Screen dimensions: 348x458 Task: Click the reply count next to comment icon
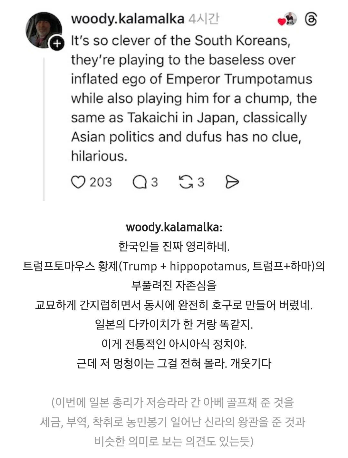[x=155, y=182]
